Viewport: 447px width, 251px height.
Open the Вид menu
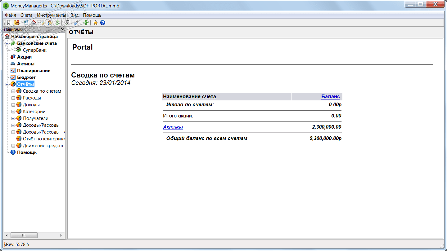coord(74,15)
